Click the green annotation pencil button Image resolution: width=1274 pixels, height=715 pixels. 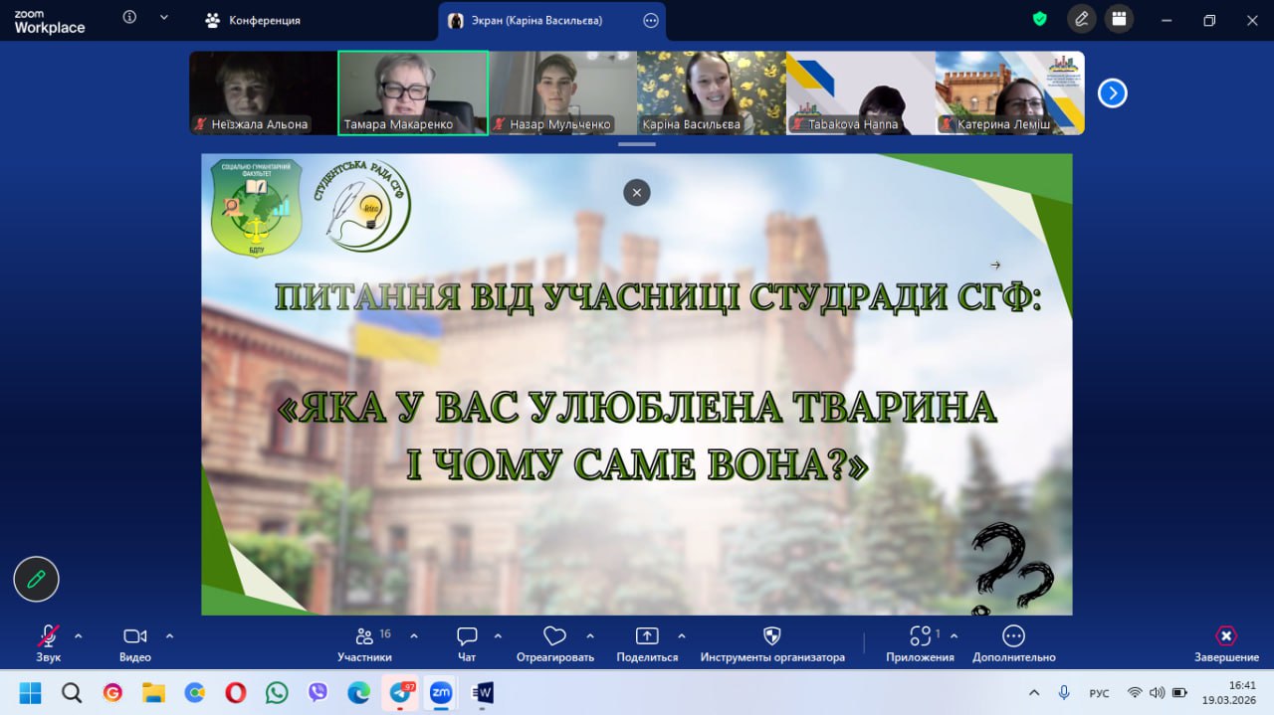click(x=37, y=579)
